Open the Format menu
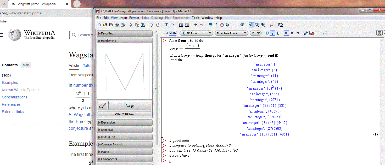Screen dimensions: 385x165 coord(134,18)
